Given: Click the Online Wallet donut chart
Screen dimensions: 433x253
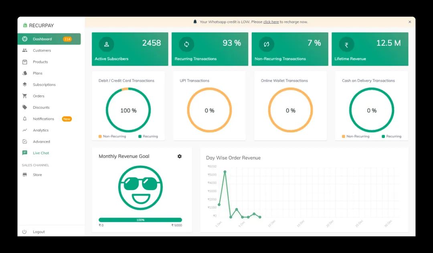Looking at the screenshot, I should pos(291,110).
